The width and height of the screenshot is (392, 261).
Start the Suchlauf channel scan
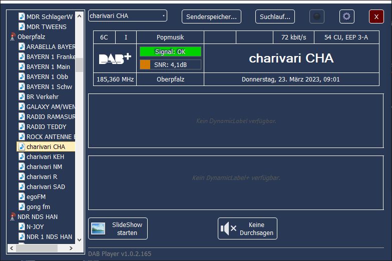(x=275, y=16)
